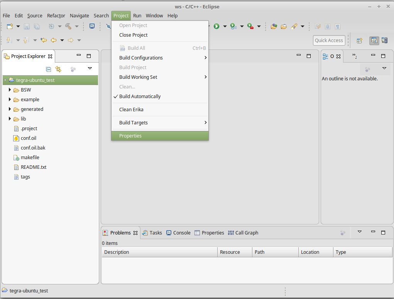The height and width of the screenshot is (299, 394).
Task: Click the Next Annotation down-arrow icon
Action: [x=9, y=40]
